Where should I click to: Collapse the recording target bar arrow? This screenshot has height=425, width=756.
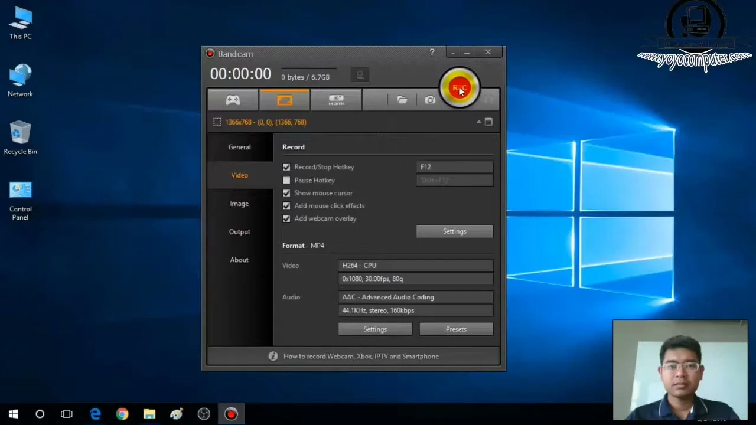pyautogui.click(x=479, y=122)
